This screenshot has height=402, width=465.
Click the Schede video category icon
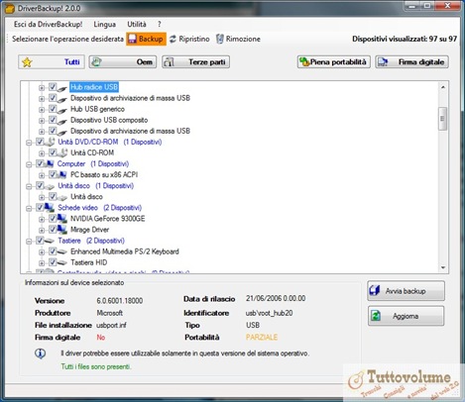(x=50, y=208)
